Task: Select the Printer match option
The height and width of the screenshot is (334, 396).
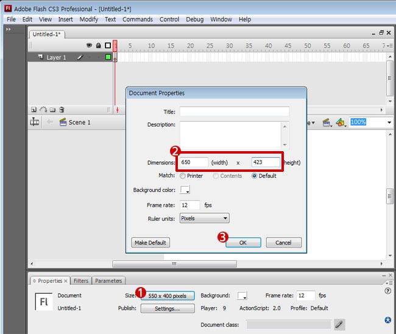Action: pos(183,176)
